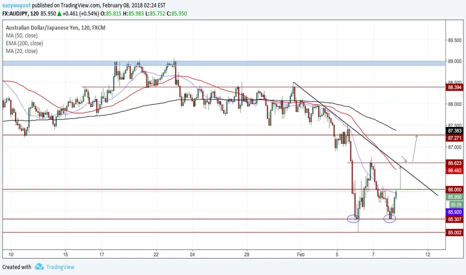Select the MA (20, close) indicator label

pos(21,51)
